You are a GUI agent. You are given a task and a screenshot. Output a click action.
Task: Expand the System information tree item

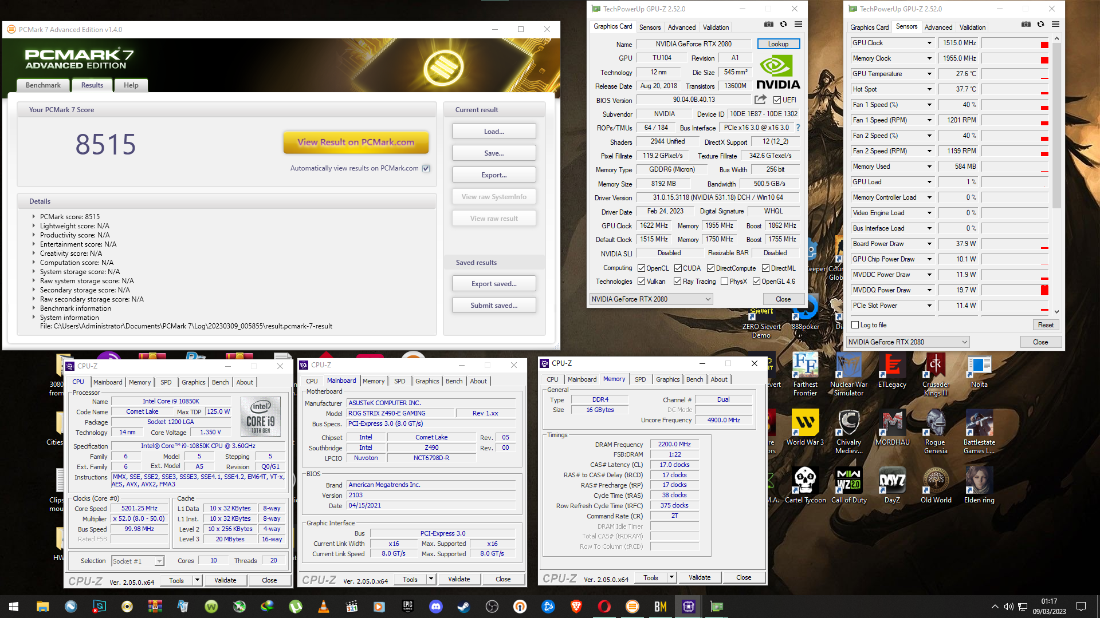tap(33, 318)
